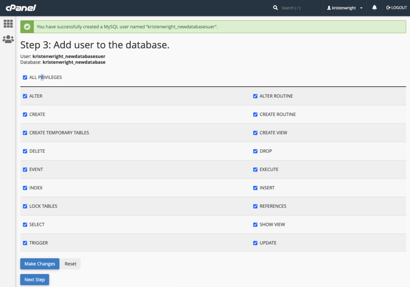Proceed with the Next Step button

click(34, 279)
